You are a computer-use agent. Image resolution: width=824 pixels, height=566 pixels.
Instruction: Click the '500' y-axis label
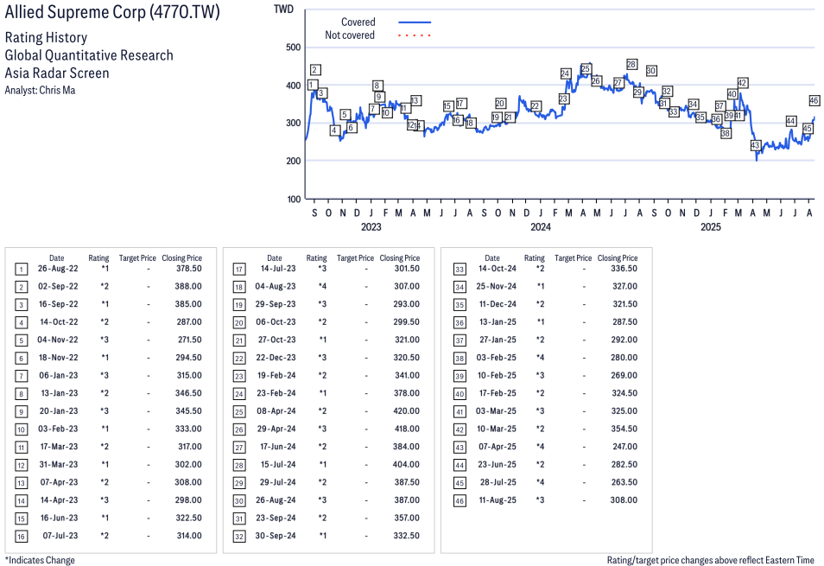(x=293, y=48)
